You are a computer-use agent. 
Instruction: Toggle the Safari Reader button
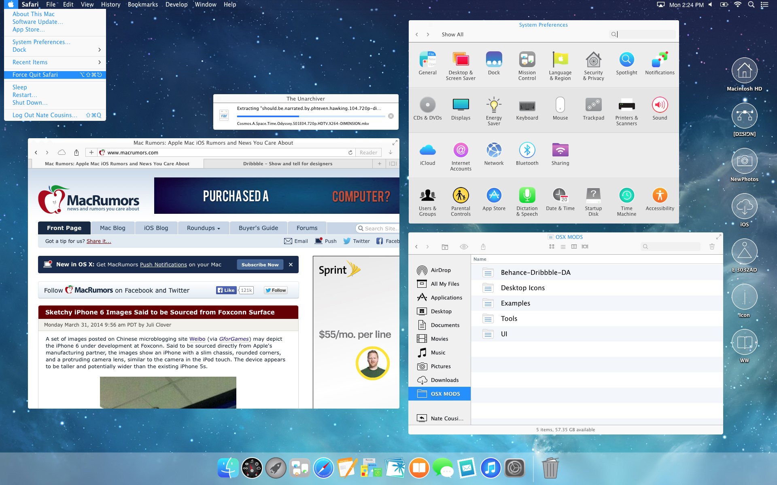click(x=368, y=152)
